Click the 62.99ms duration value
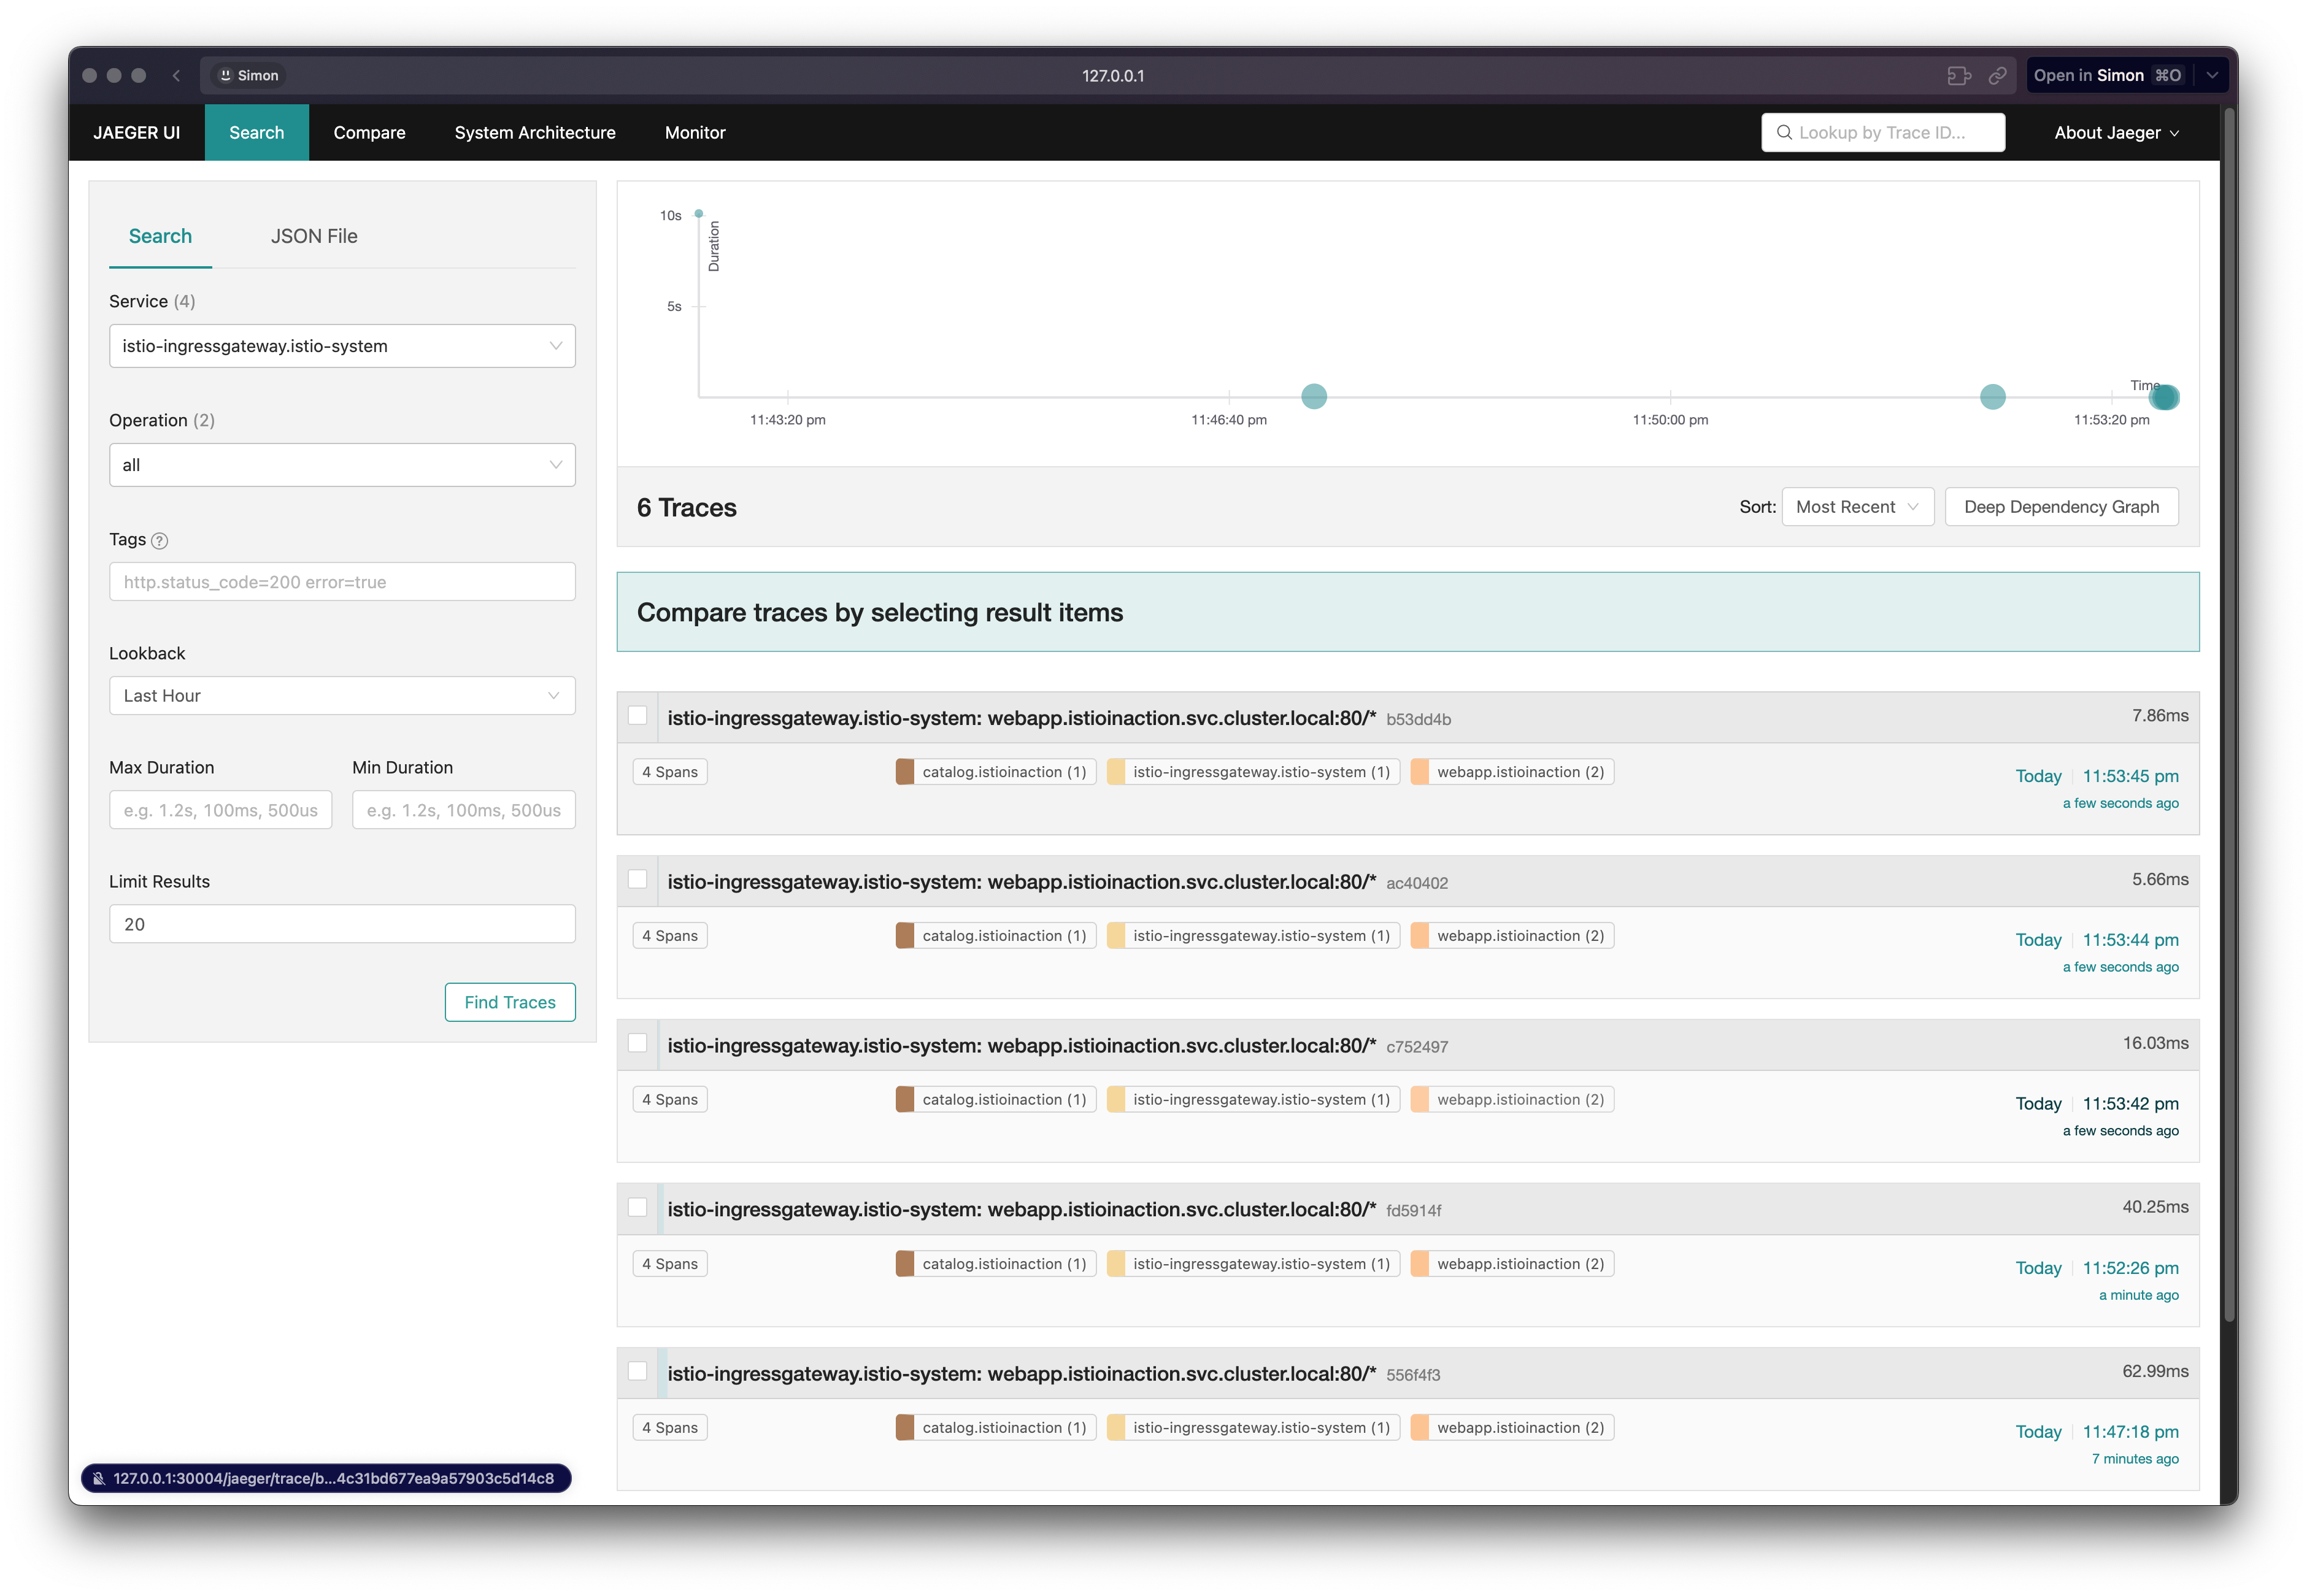The width and height of the screenshot is (2307, 1596). [x=2155, y=1371]
